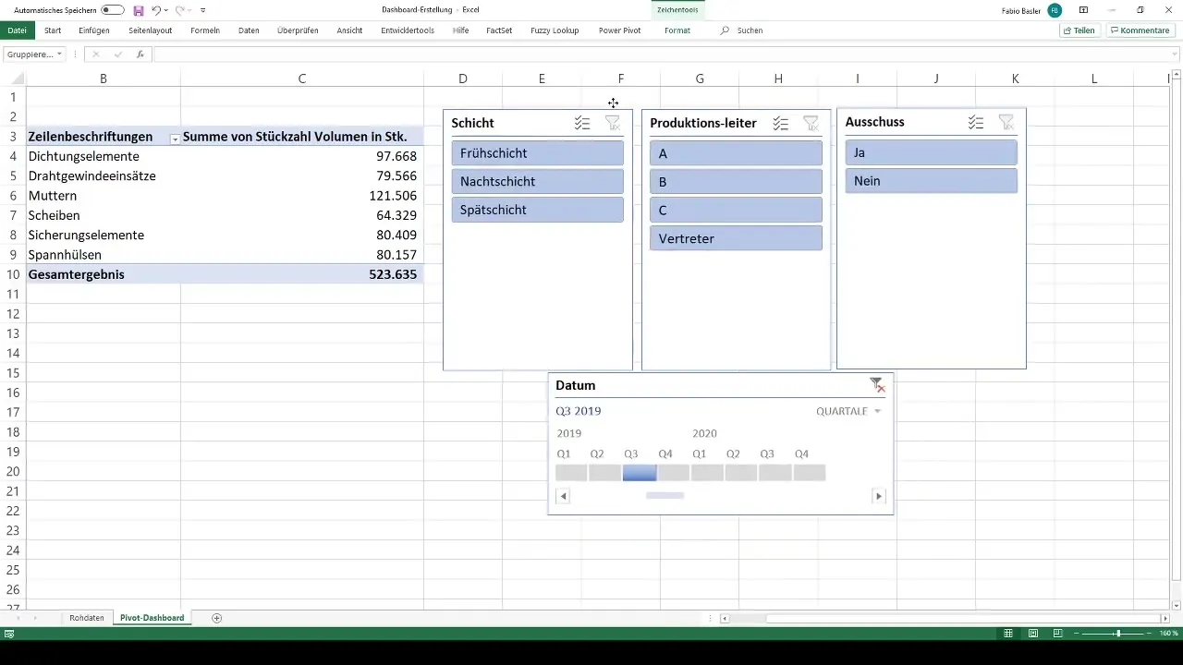Click the Redo arrow icon
This screenshot has height=665, width=1183.
tap(180, 10)
